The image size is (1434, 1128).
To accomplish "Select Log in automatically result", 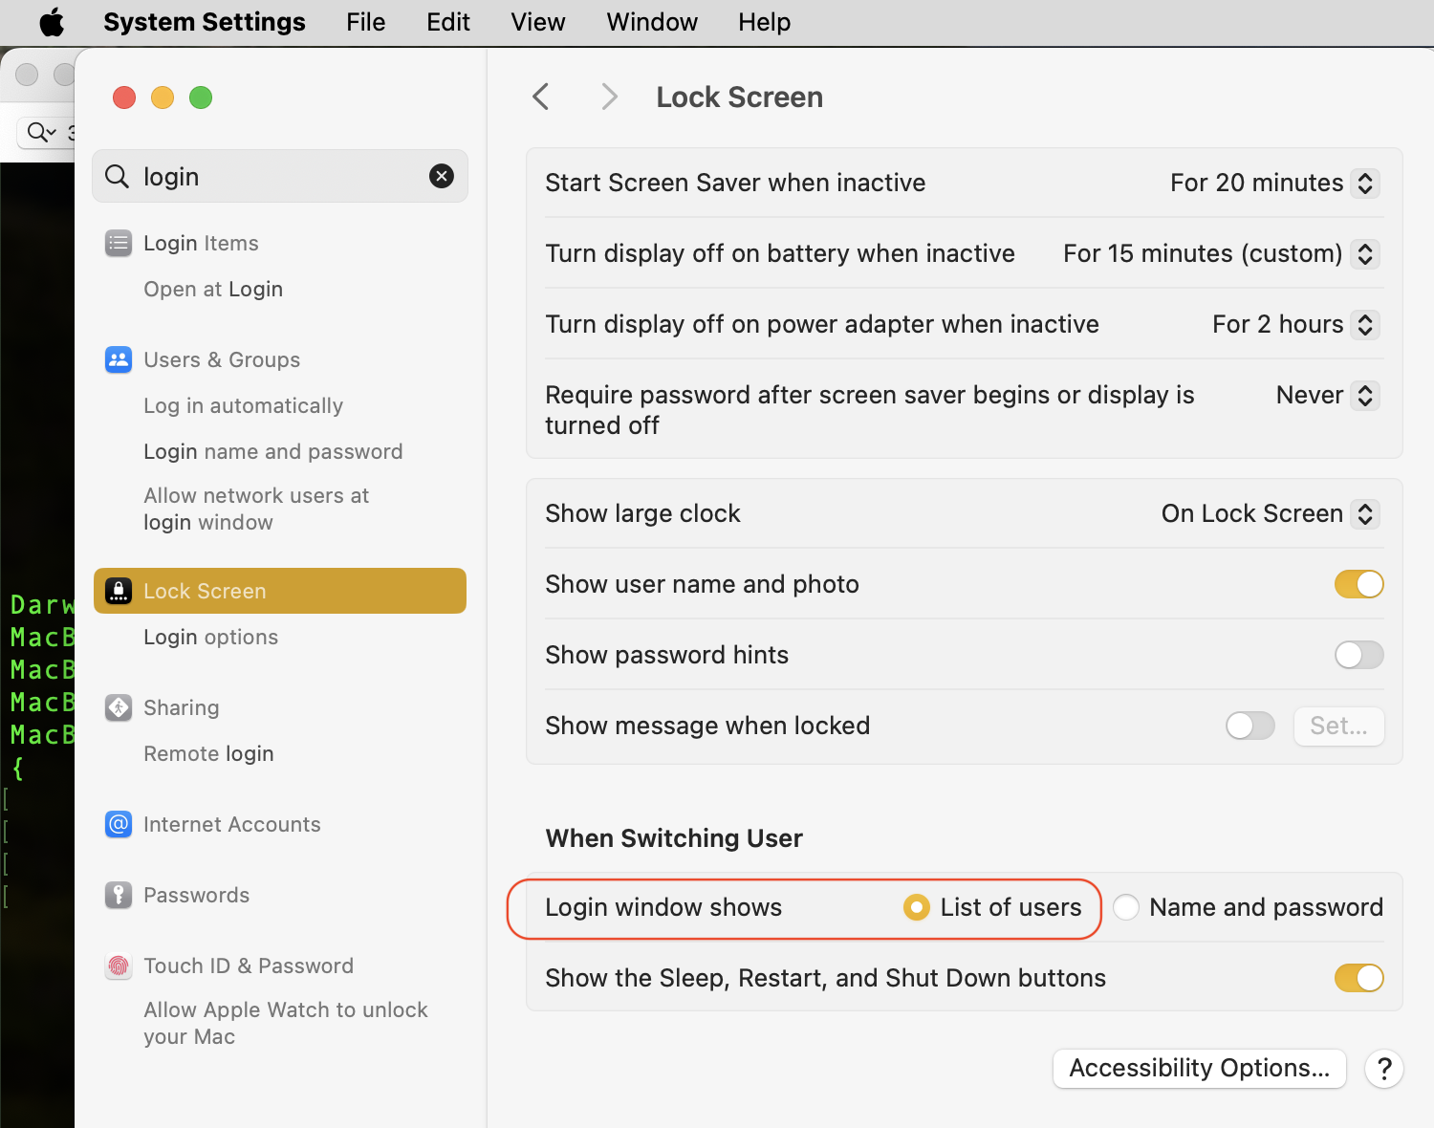I will tap(243, 405).
